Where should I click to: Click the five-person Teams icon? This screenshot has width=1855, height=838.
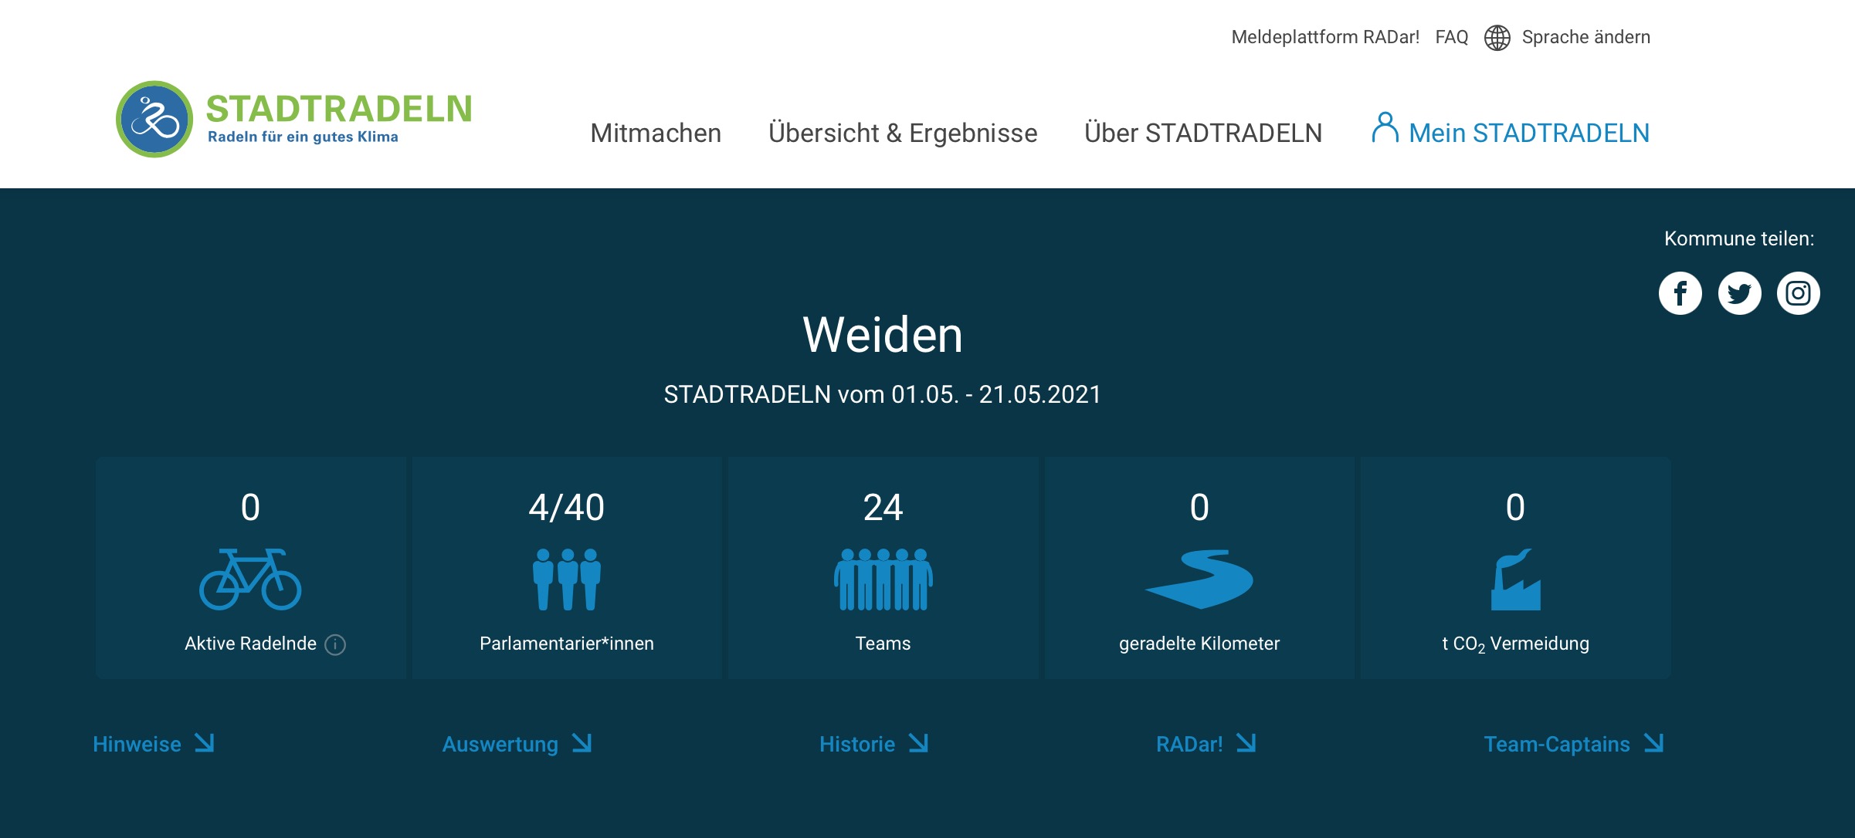click(883, 580)
